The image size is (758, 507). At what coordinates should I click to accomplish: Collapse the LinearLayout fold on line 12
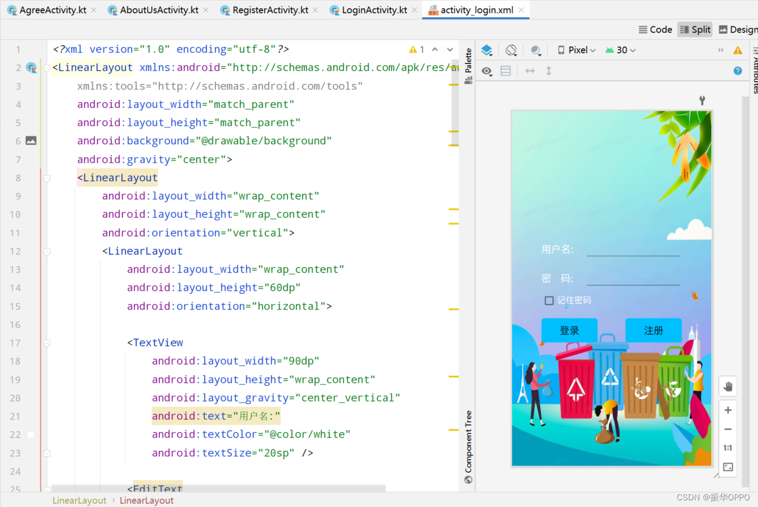47,251
